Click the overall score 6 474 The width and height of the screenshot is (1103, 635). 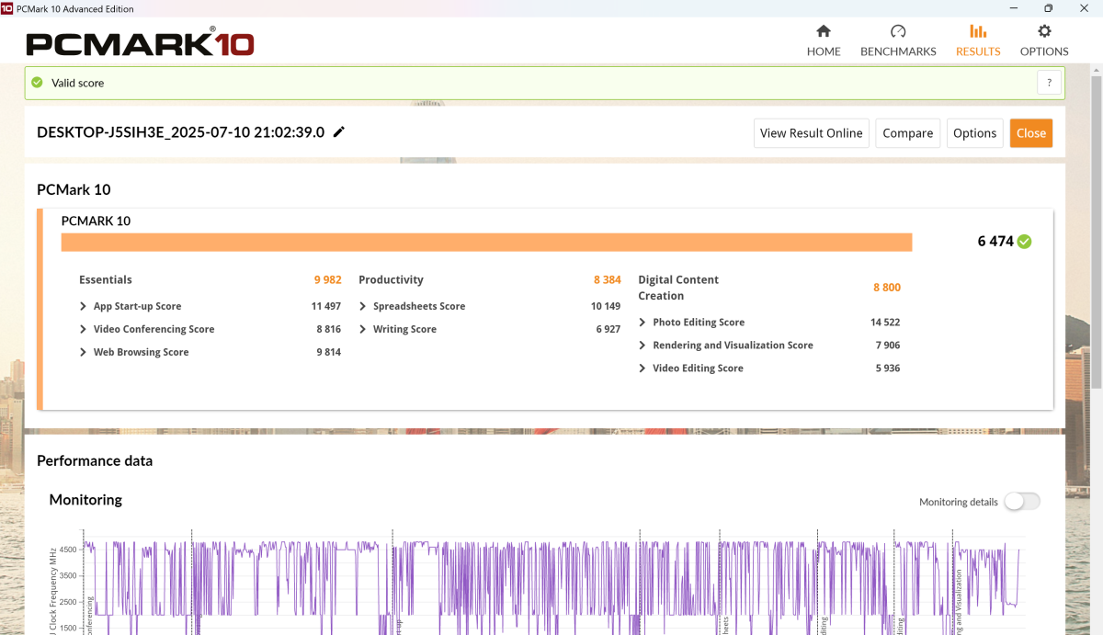tap(995, 242)
